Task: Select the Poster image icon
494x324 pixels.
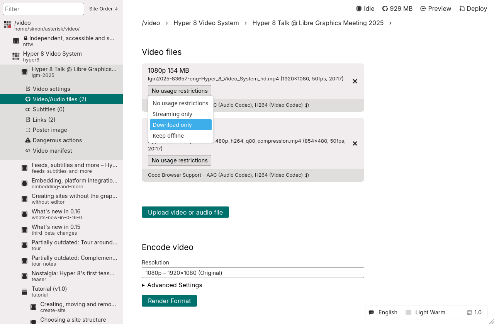Action: click(x=27, y=130)
